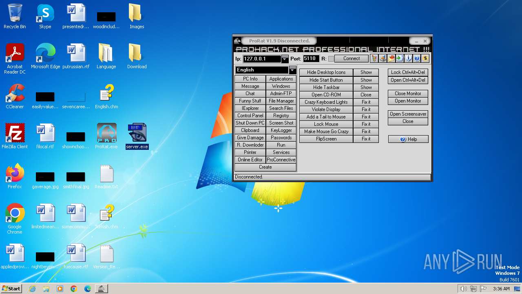The width and height of the screenshot is (522, 294).
Task: Click the Port field showing 5110
Action: coord(311,59)
